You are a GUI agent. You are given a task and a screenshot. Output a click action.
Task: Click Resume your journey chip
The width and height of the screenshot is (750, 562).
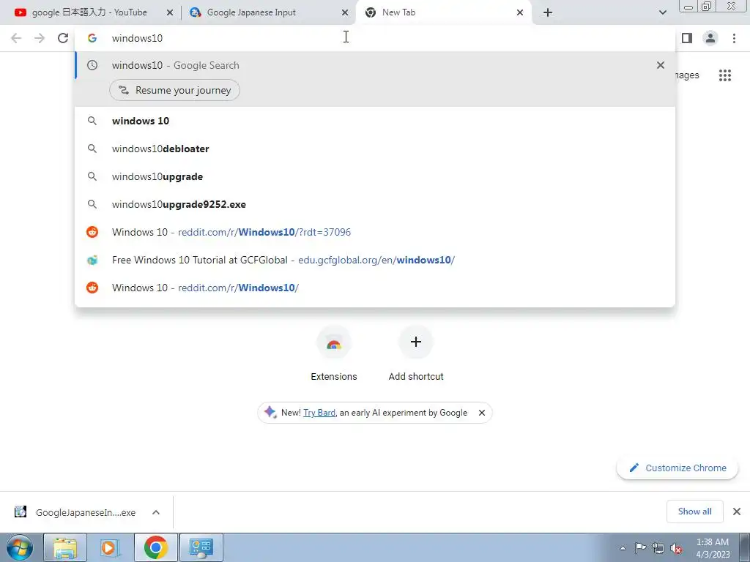coord(174,90)
